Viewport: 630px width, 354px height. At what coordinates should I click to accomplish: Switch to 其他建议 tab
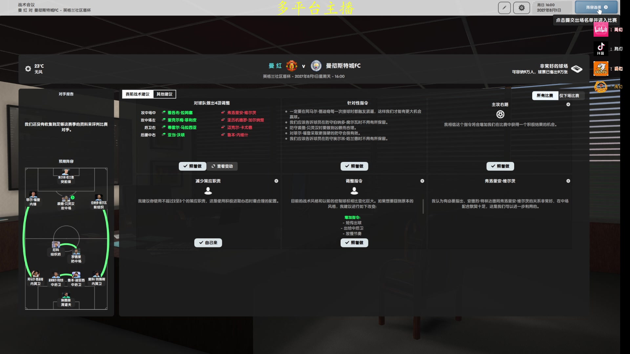click(164, 94)
